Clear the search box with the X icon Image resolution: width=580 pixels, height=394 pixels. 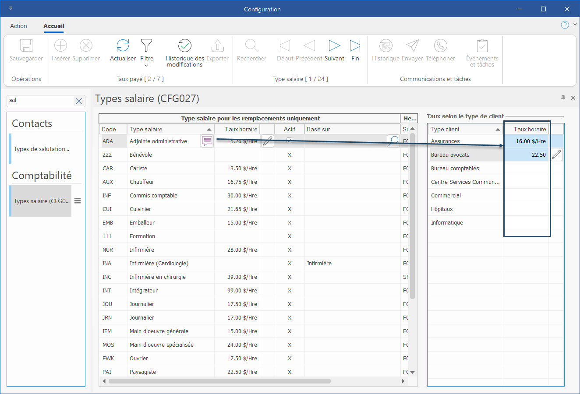tap(79, 101)
